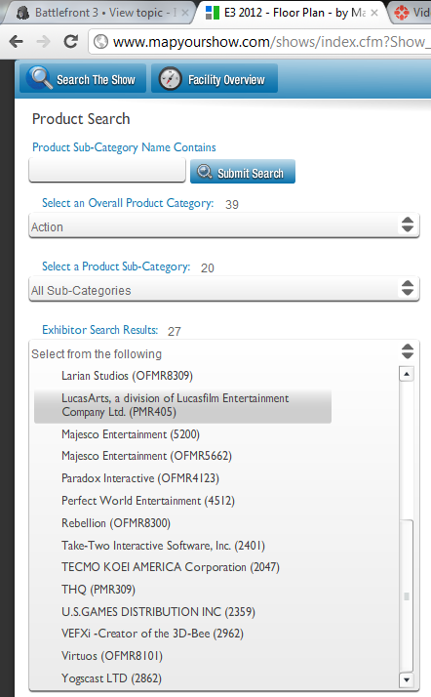
Task: Select THQ (PMR309) from results
Action: (x=98, y=590)
